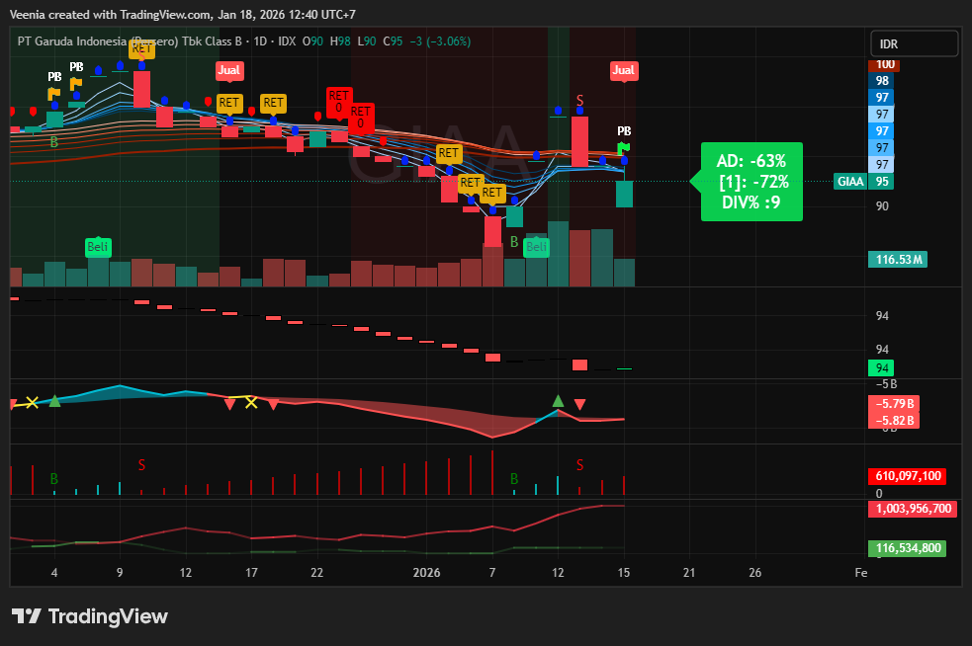This screenshot has width=972, height=646.
Task: Open the IDR currency selector box
Action: tap(915, 44)
